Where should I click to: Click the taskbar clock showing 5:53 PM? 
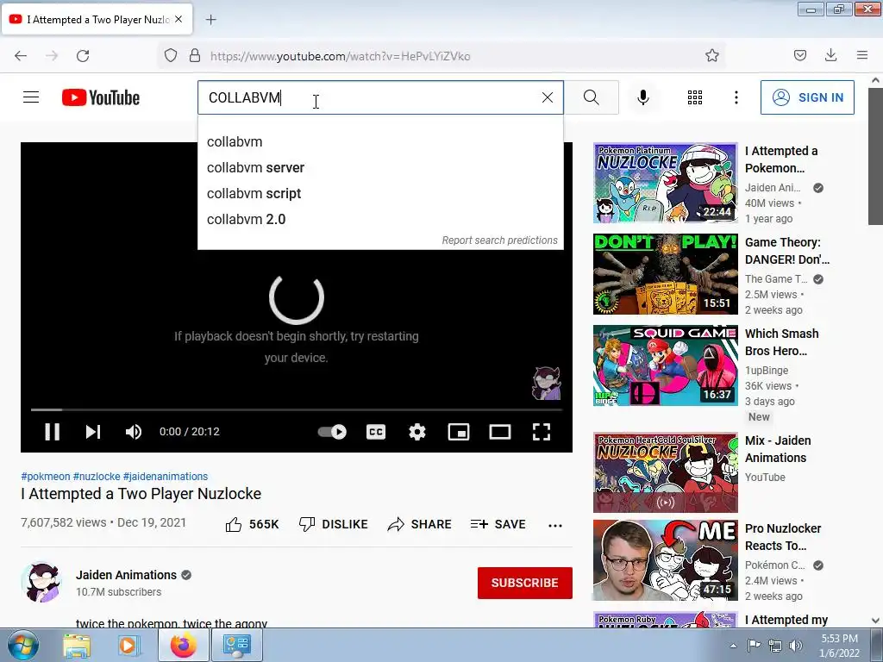[839, 646]
